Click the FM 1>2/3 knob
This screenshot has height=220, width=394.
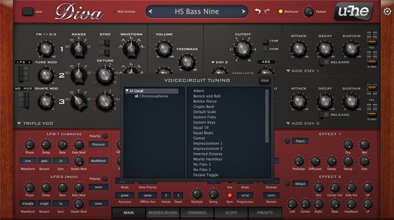point(46,49)
